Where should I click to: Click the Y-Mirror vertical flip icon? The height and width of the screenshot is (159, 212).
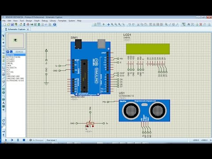pyautogui.click(x=4, y=135)
